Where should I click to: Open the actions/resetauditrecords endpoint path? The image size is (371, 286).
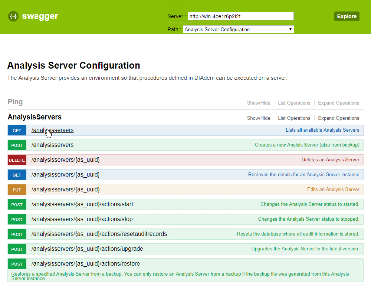click(99, 234)
